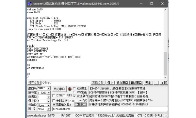Click the S:175 sent counter
This screenshot has width=196, height=118.
(51, 115)
